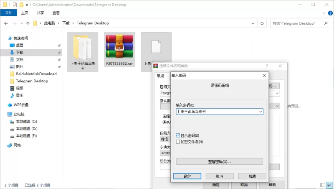Viewport: 334px width, 189px height.
Task: Switch to large icons view in status bar
Action: [x=329, y=185]
